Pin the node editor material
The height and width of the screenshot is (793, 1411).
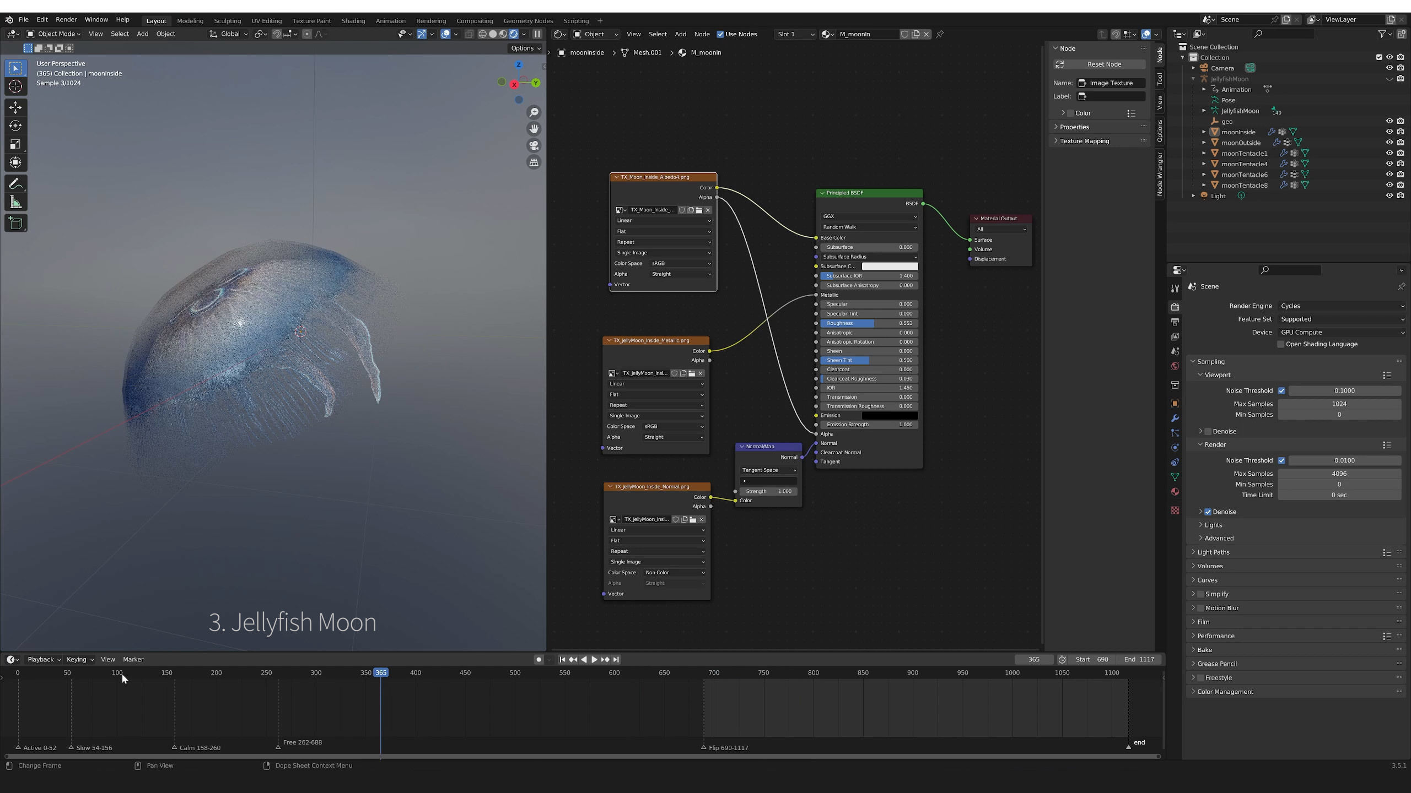[940, 34]
